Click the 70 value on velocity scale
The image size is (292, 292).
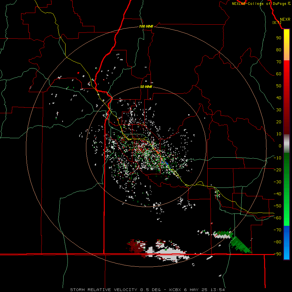pyautogui.click(x=279, y=62)
